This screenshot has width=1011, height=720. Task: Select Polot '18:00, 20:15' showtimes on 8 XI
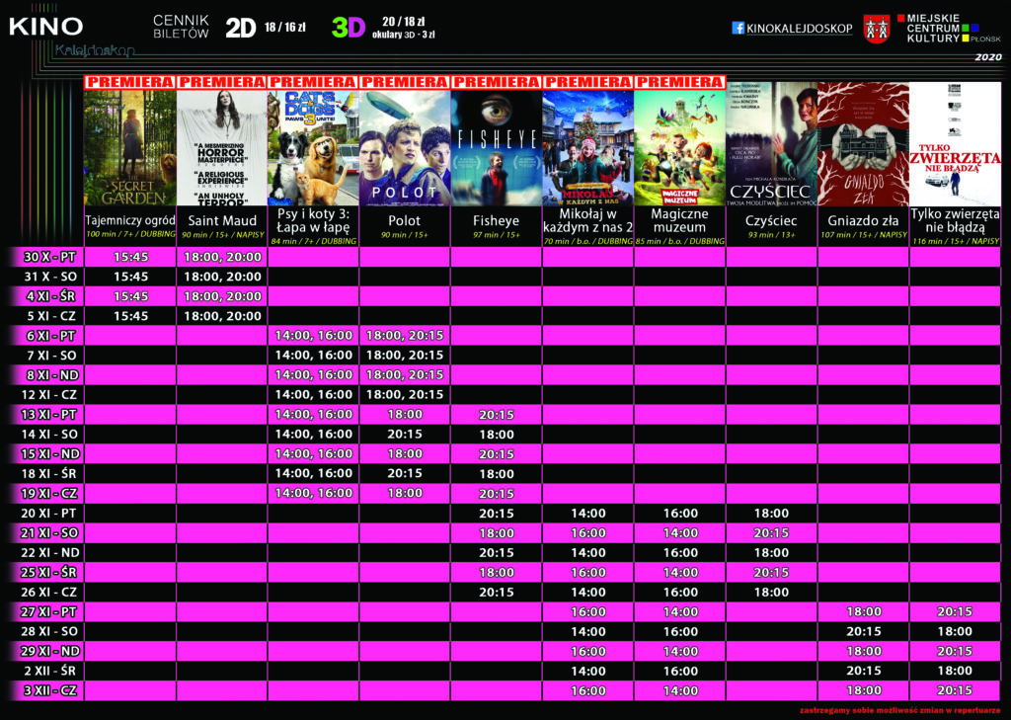pos(404,375)
